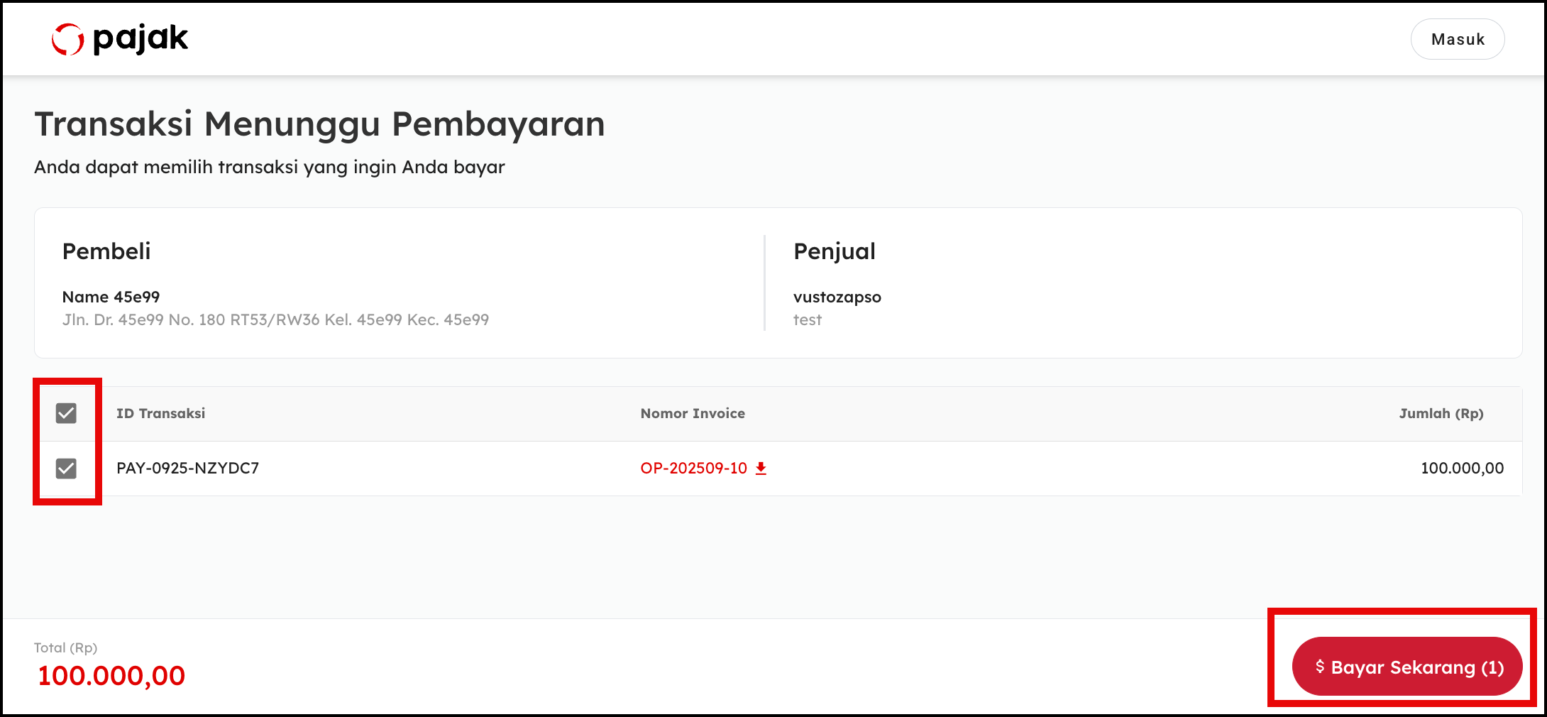Click the ID Transaksi column header

pos(160,413)
